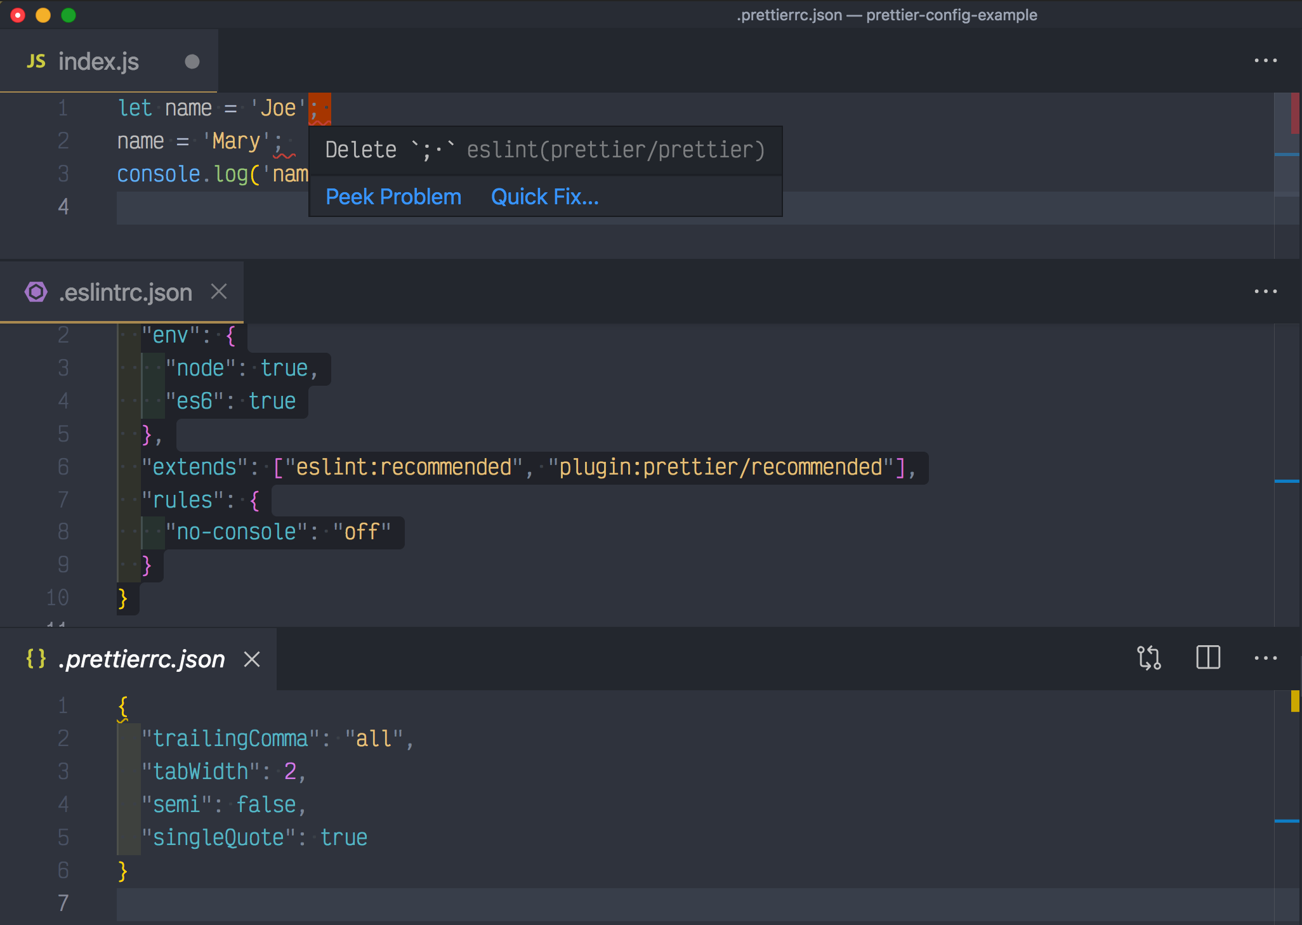Screen dimensions: 1302x925
Task: Place cursor on the singleQuote setting line
Action: click(x=254, y=837)
